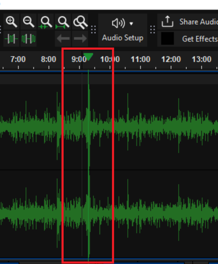The height and width of the screenshot is (264, 218).
Task: Click the Redo right arrow icon
Action: point(80,39)
